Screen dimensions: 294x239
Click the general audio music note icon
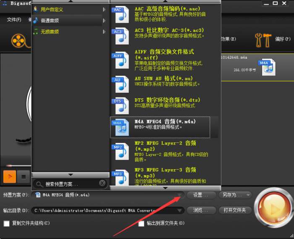(35, 20)
